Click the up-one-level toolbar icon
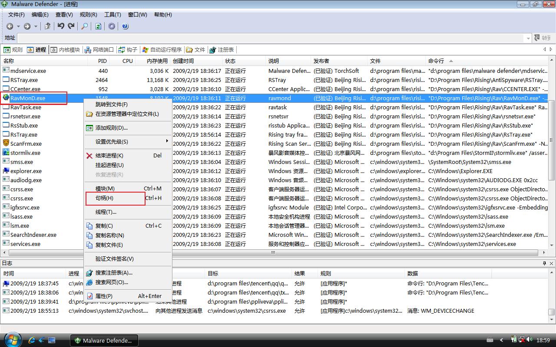The image size is (556, 347). coord(48,26)
